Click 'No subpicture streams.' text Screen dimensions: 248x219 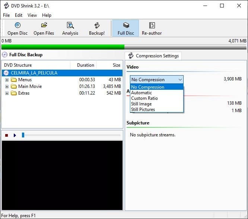[x=153, y=135]
